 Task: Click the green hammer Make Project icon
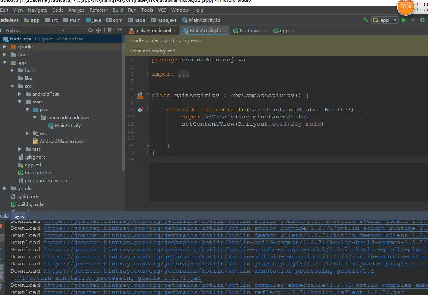pyautogui.click(x=366, y=20)
